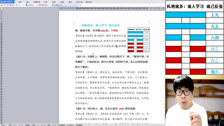Click the save icon in quick access toolbar
The width and height of the screenshot is (224, 126).
pos(5,5)
